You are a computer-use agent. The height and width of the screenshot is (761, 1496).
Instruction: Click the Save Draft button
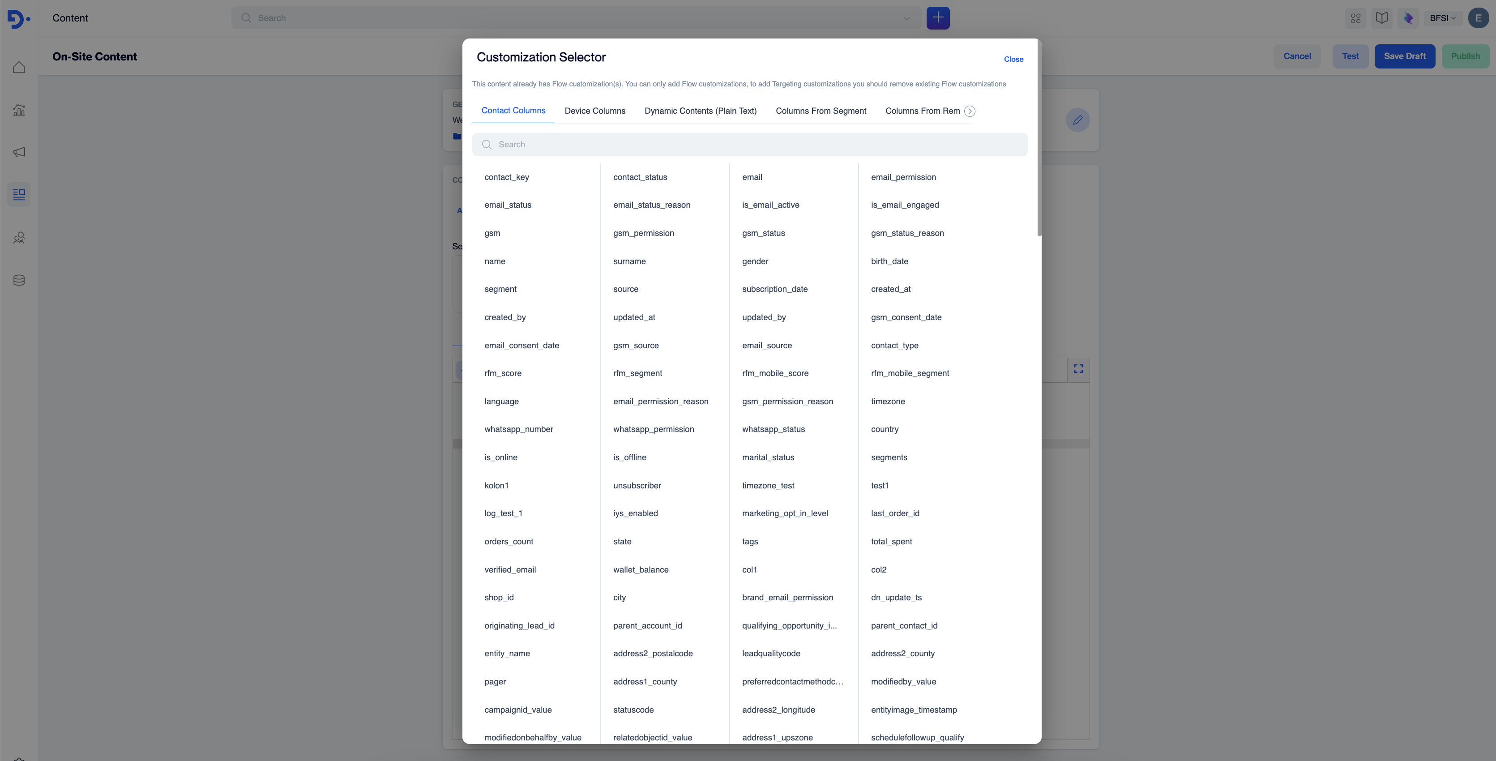point(1404,56)
